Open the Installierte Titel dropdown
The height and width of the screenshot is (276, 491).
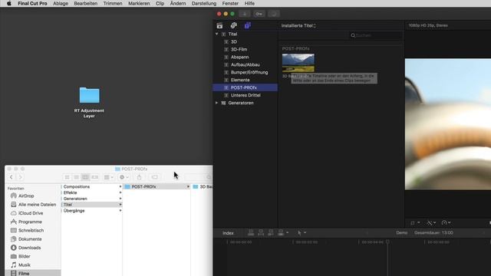pyautogui.click(x=298, y=25)
